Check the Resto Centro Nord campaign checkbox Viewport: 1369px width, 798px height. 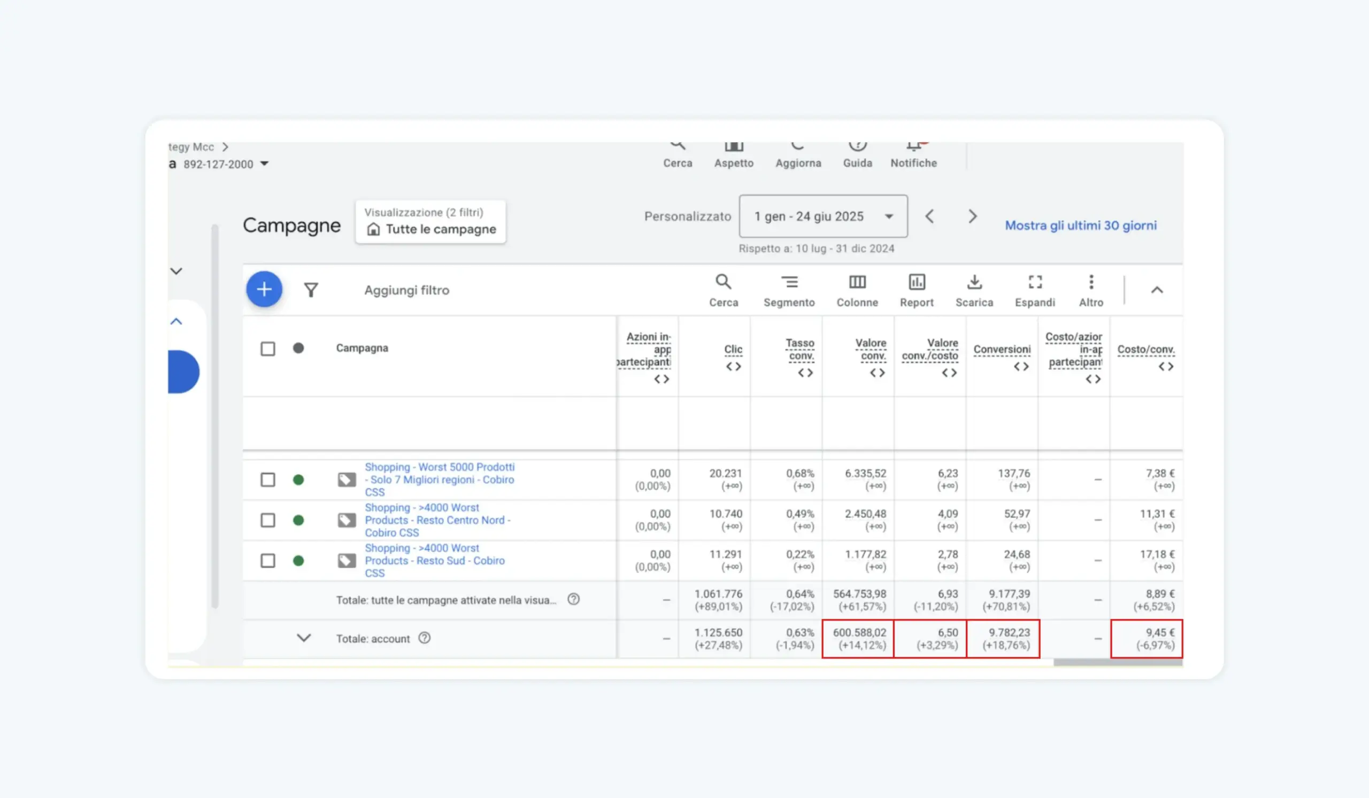click(268, 520)
